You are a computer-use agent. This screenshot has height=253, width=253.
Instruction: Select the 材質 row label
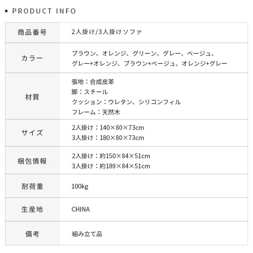point(32,97)
